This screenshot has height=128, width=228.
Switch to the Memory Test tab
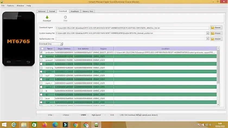click(x=88, y=11)
